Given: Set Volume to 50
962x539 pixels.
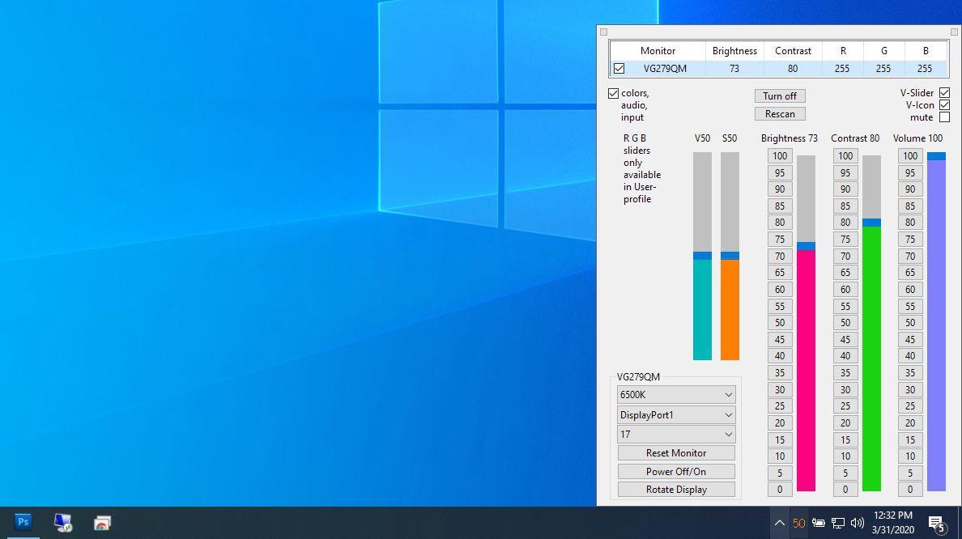Looking at the screenshot, I should (x=910, y=323).
